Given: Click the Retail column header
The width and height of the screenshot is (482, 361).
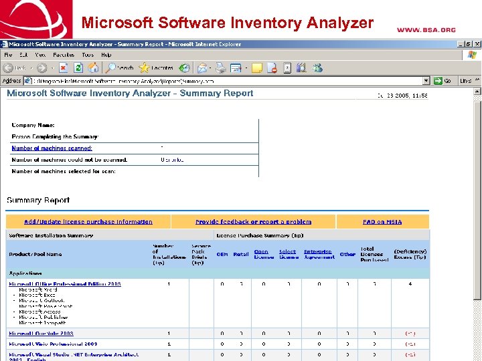Looking at the screenshot, I should point(241,254).
